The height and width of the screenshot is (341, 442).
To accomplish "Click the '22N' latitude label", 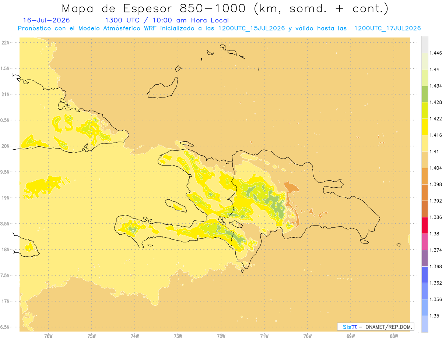I will (6, 43).
